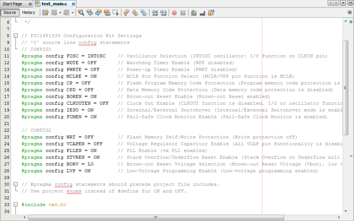The image size is (354, 221).
Task: Switch to the Source view
Action: coord(10,12)
